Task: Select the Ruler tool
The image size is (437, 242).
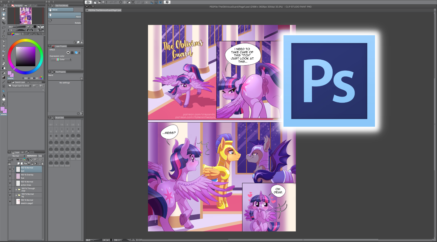Action: [4, 91]
